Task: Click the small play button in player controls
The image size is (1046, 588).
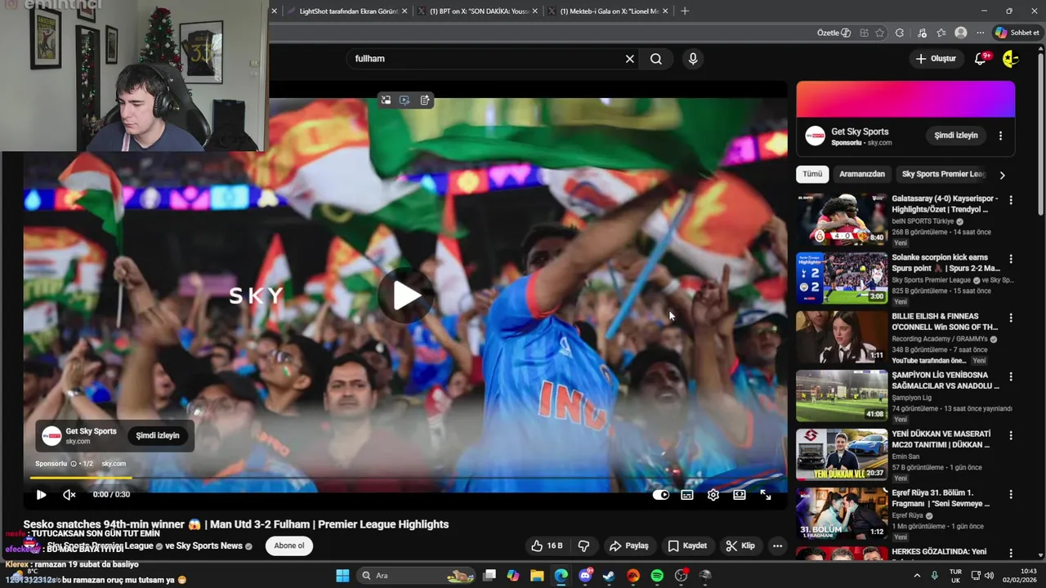Action: [x=41, y=494]
